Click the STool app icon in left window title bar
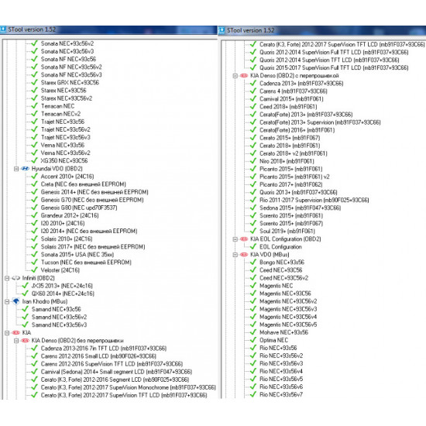 point(3,29)
